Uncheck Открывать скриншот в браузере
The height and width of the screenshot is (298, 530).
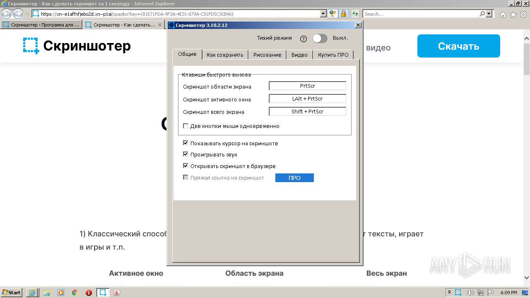tap(185, 166)
